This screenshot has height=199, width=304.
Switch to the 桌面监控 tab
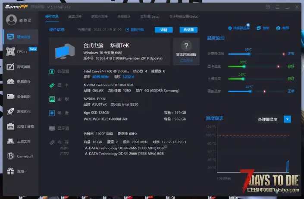[x=75, y=16]
